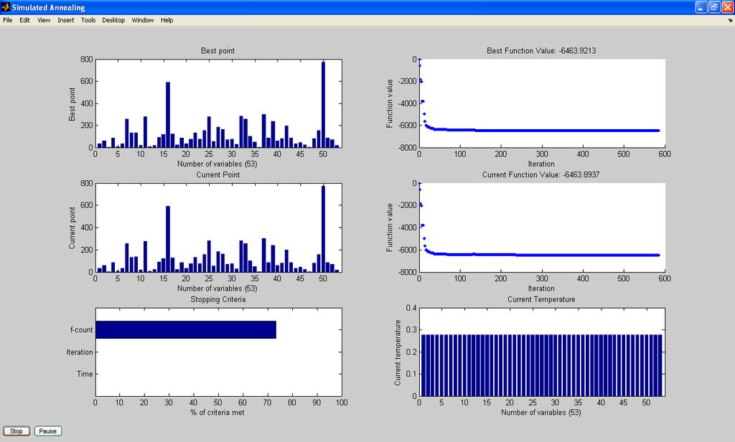Click 'Number of variables (53)' under Best point

tap(217, 164)
